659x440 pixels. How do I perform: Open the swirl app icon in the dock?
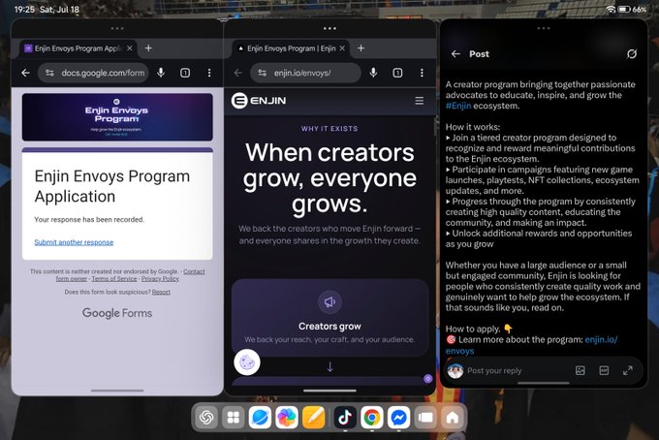pyautogui.click(x=206, y=418)
